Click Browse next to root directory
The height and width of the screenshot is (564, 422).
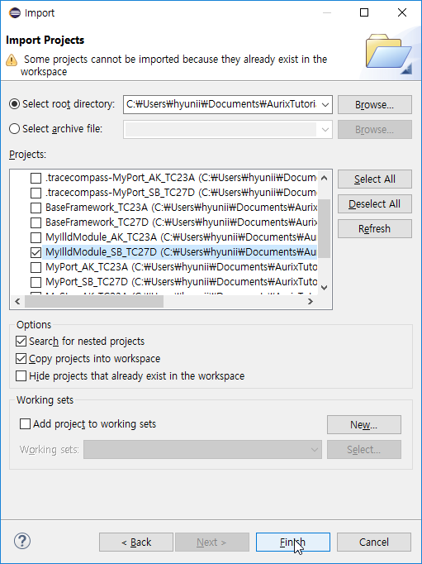pos(375,105)
